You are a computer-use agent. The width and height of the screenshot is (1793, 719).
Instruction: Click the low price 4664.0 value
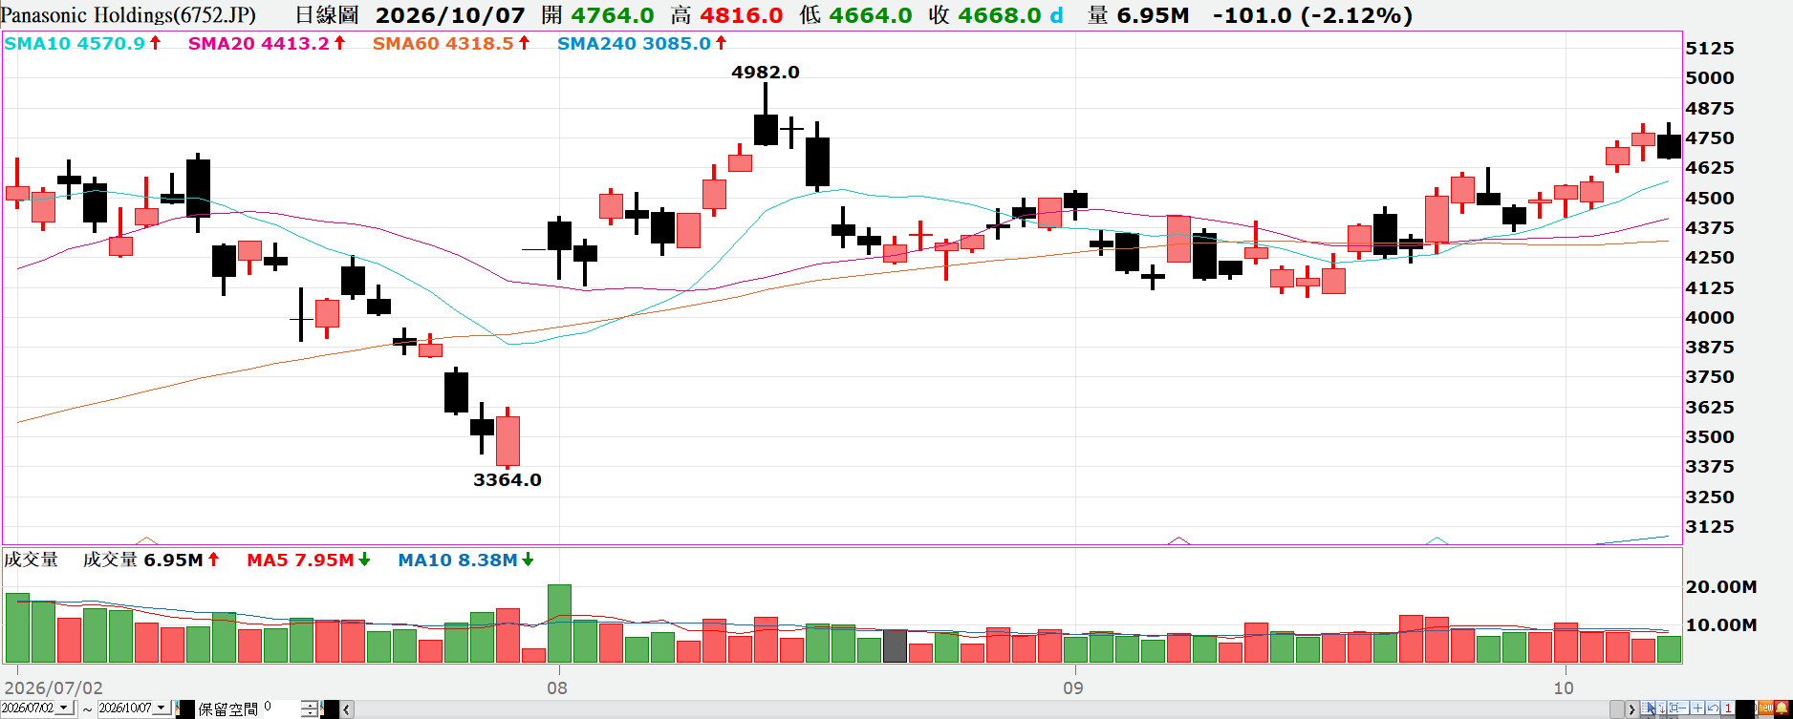871,15
